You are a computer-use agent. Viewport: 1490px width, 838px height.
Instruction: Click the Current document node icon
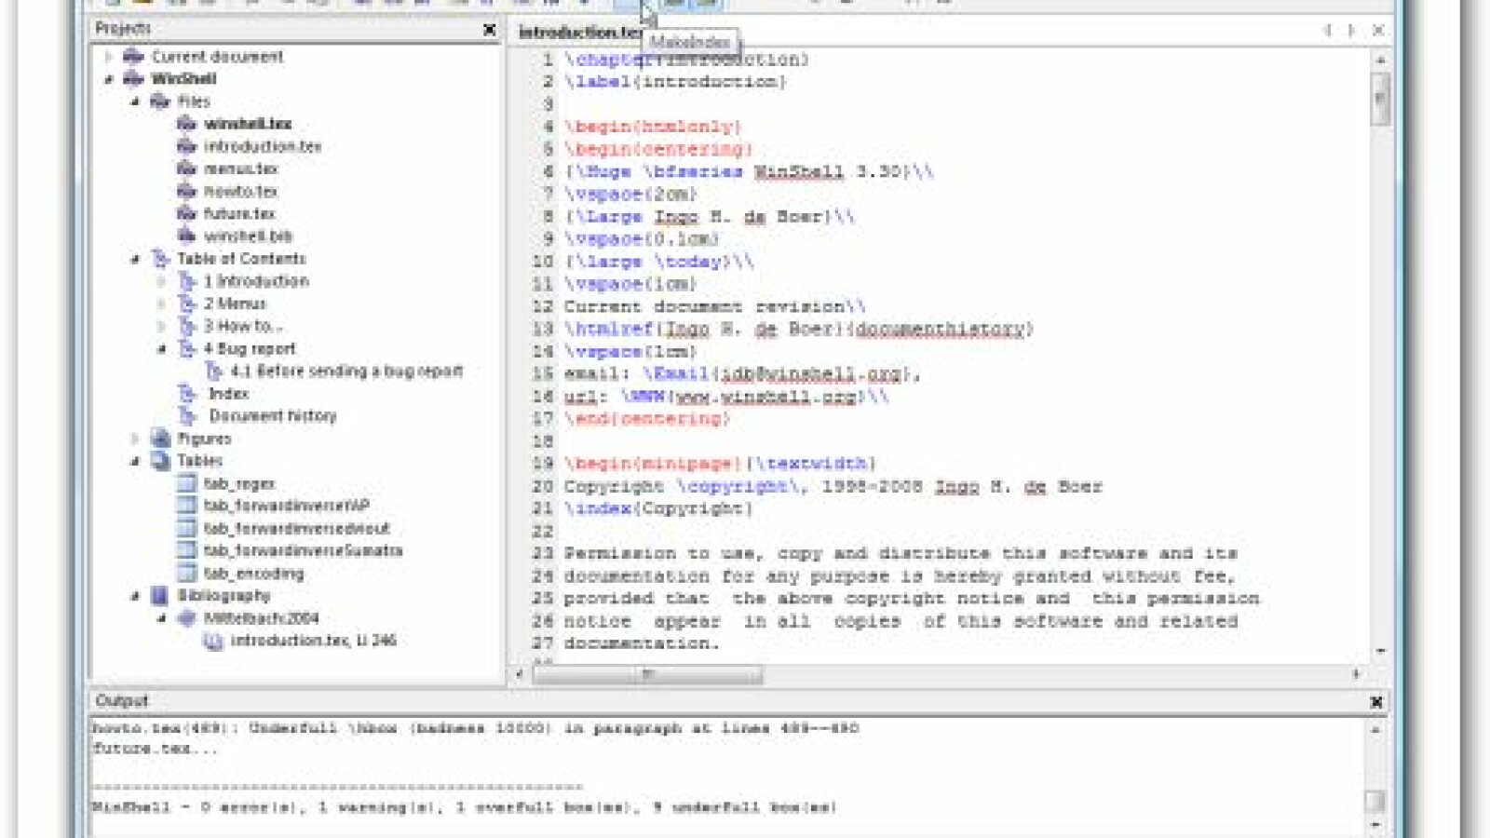[133, 57]
